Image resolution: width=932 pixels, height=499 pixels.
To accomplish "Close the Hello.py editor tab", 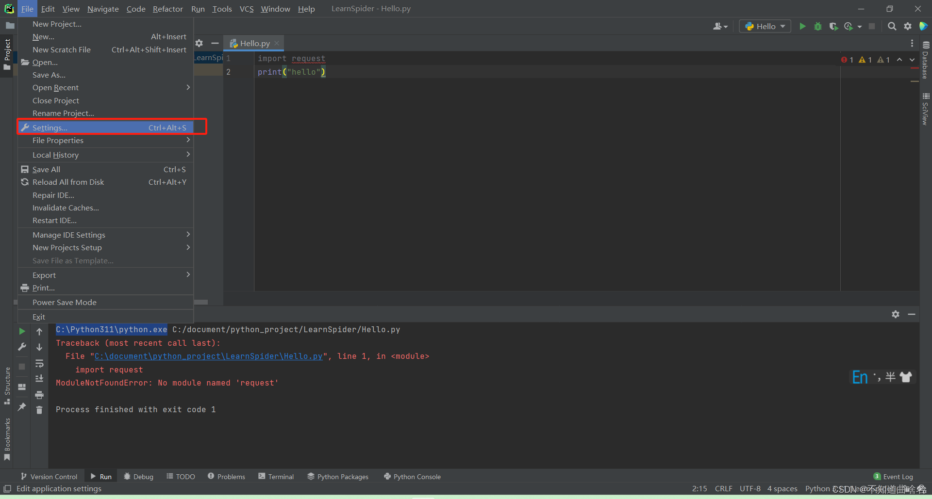I will tap(277, 43).
